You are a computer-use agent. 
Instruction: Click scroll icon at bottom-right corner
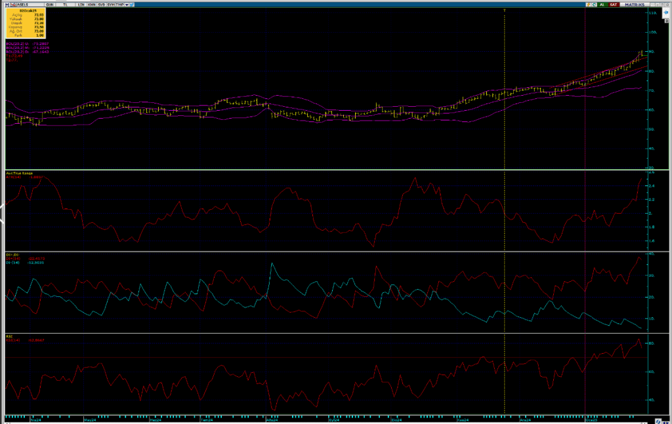click(658, 421)
